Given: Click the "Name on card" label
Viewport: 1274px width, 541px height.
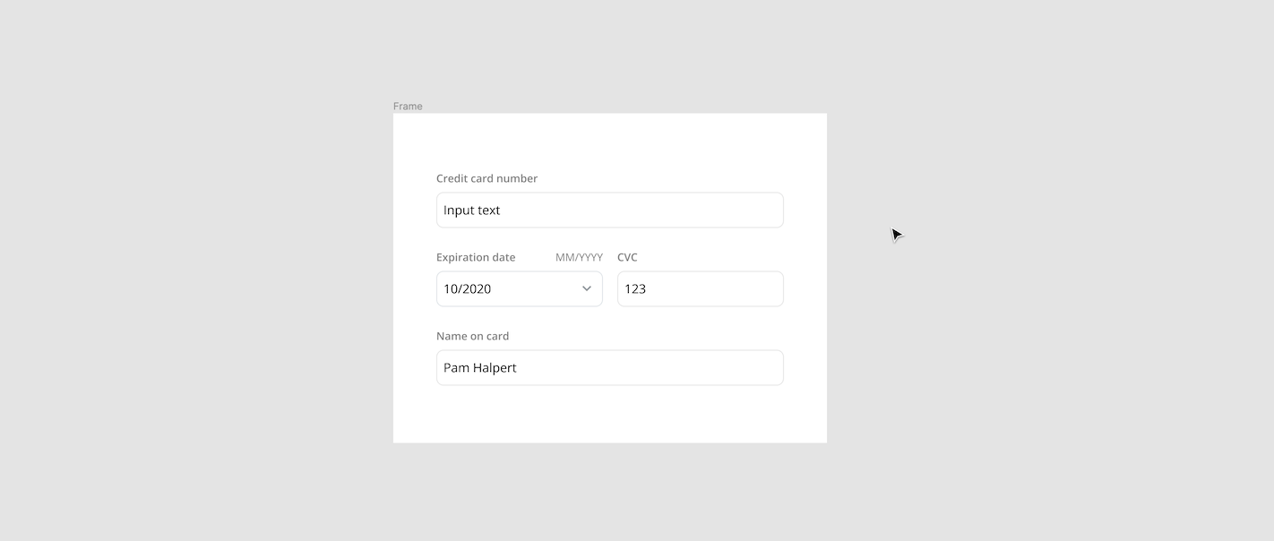Looking at the screenshot, I should tap(472, 336).
